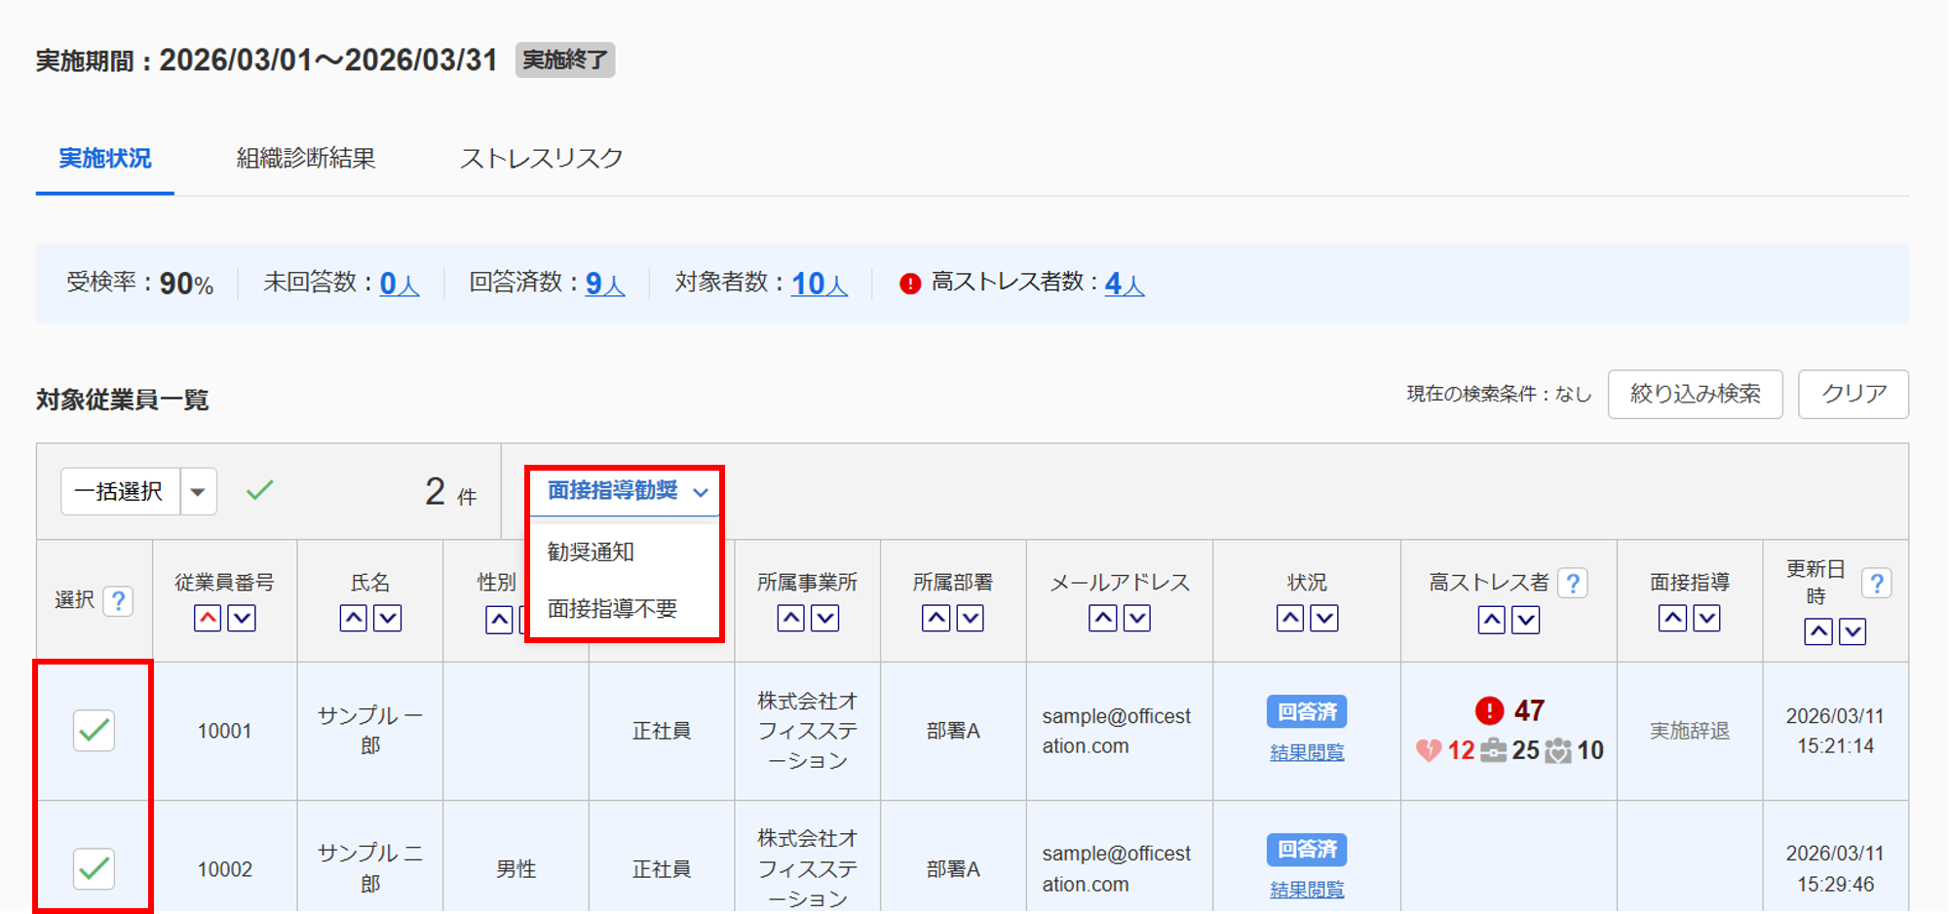
Task: Sort employee number column ascending
Action: point(208,619)
